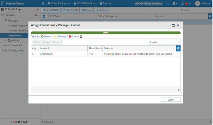
Task: Open ADOM Revisions
Action: click(85, 3)
